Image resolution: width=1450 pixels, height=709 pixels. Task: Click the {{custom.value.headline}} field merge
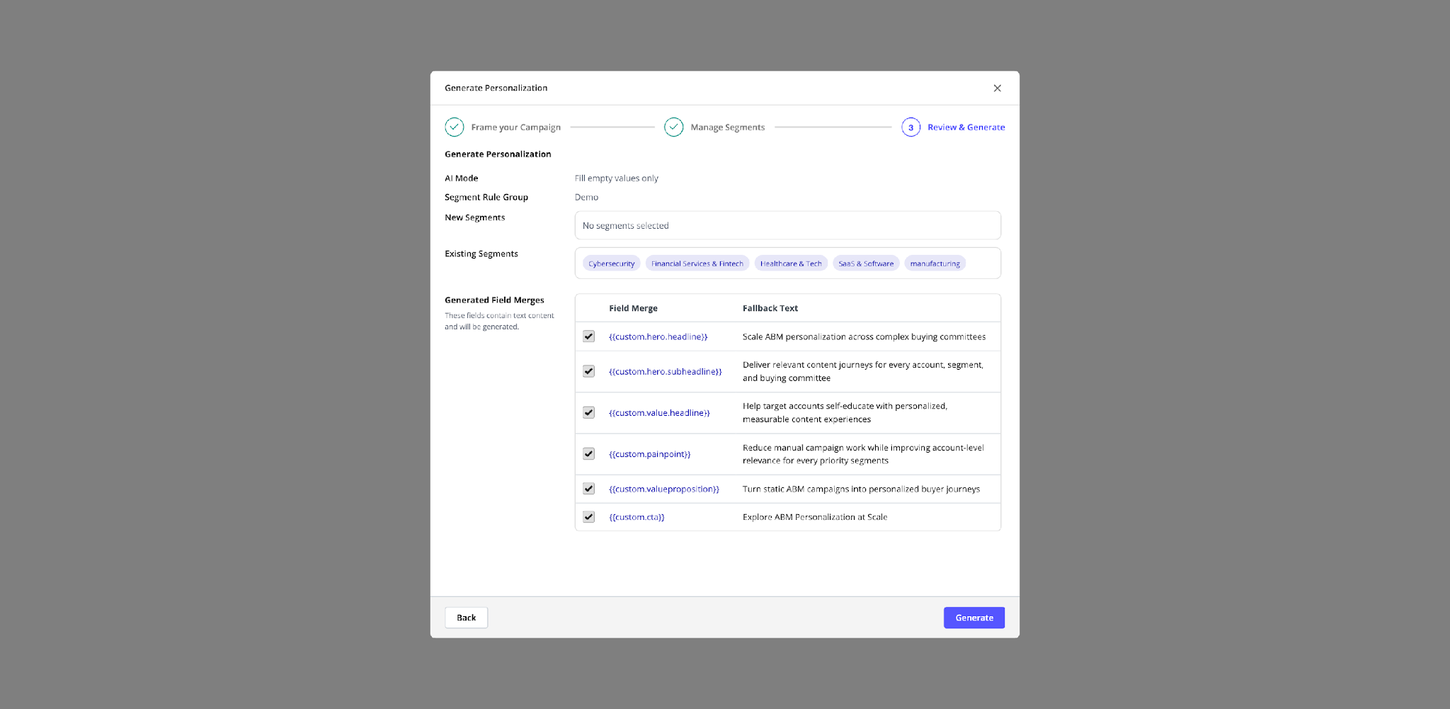pyautogui.click(x=659, y=413)
